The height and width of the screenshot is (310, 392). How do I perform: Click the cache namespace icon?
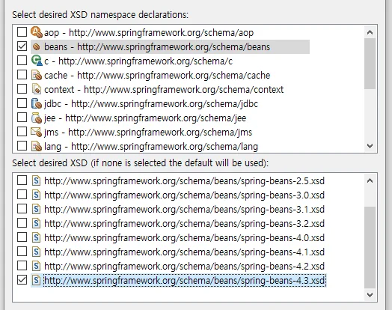(37, 75)
